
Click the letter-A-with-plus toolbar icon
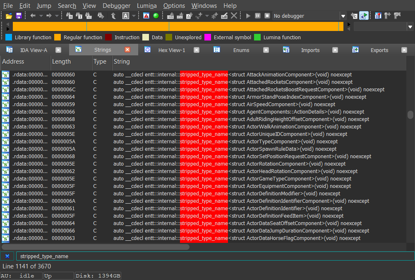click(189, 16)
